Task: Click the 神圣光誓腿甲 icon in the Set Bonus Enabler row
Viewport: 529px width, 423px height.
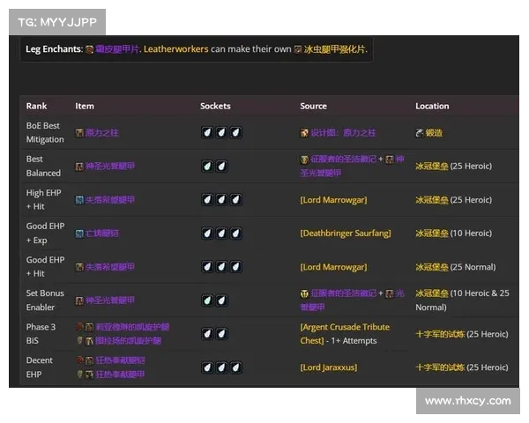Action: click(x=79, y=301)
